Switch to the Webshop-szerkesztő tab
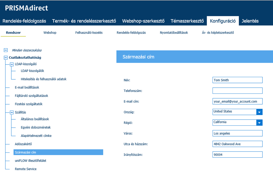273x174 pixels. coord(143,21)
